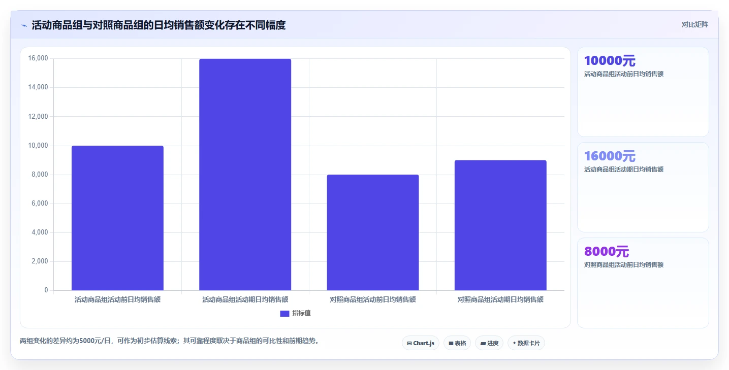Click x-axis label 活动商品组活动前日均销售额
Viewport: 729px width, 370px height.
(117, 299)
